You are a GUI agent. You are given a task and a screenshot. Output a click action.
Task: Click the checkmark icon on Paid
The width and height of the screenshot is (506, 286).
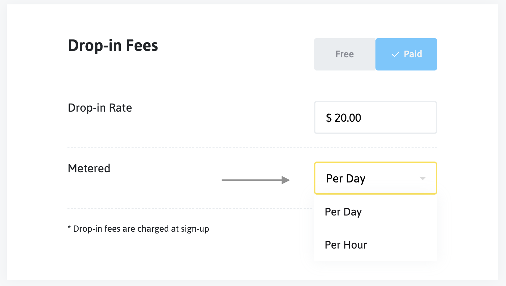[395, 54]
